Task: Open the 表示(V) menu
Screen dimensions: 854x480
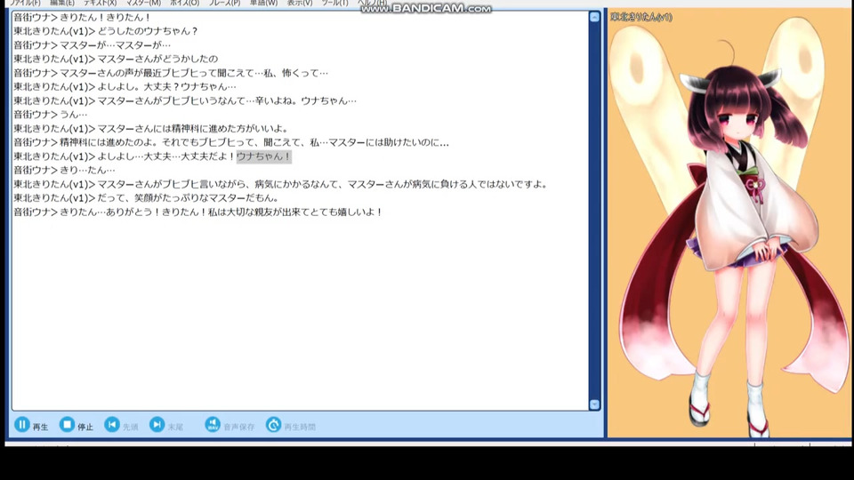Action: click(300, 3)
